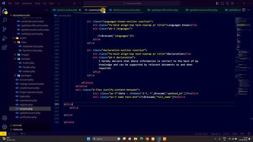Click the resume.php breadcrumb

[64, 15]
